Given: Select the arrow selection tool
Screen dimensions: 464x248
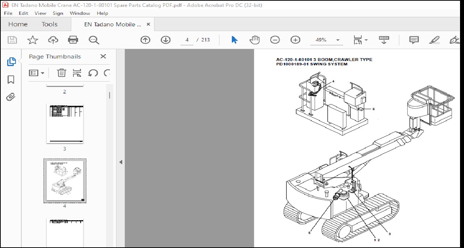Looking at the screenshot, I should [x=234, y=40].
